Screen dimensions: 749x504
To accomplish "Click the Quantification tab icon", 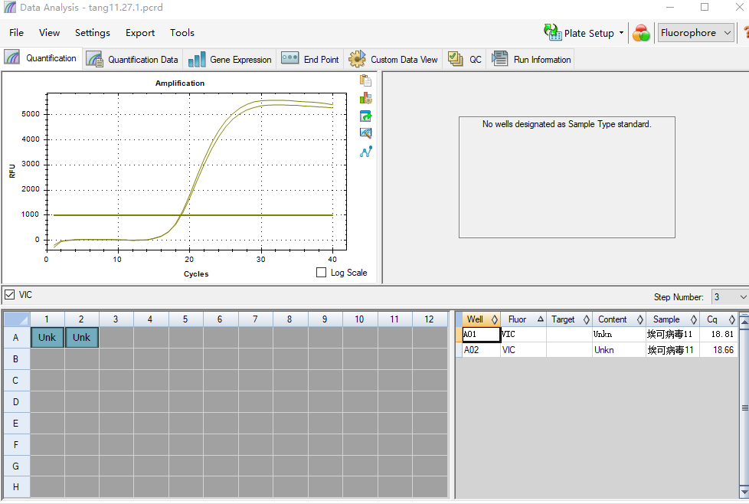I will click(x=12, y=57).
